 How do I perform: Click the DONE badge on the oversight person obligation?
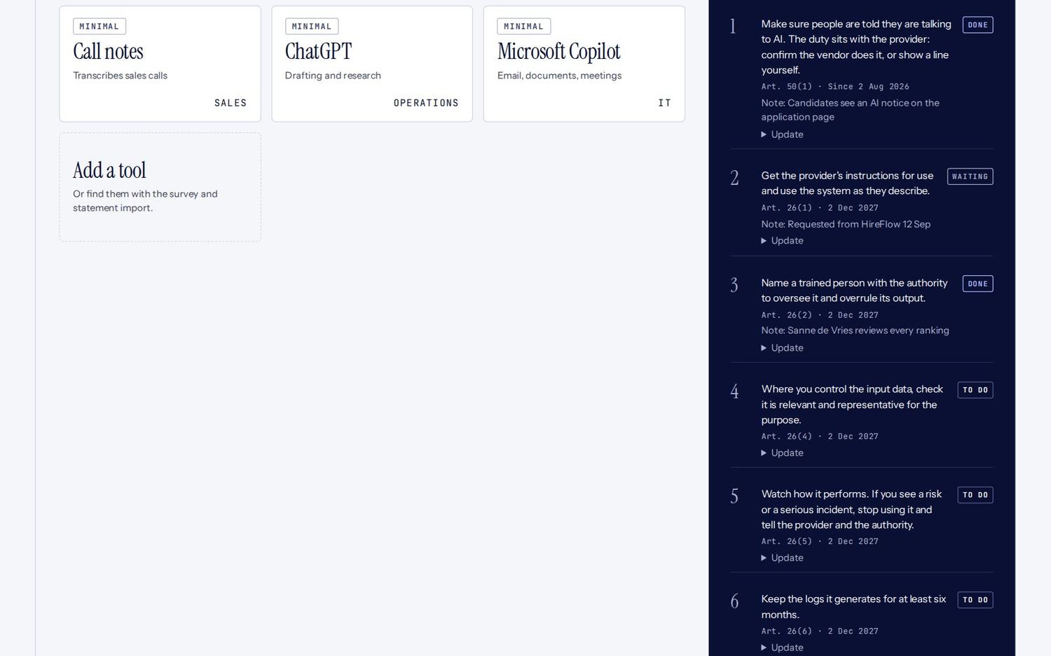[x=977, y=284]
